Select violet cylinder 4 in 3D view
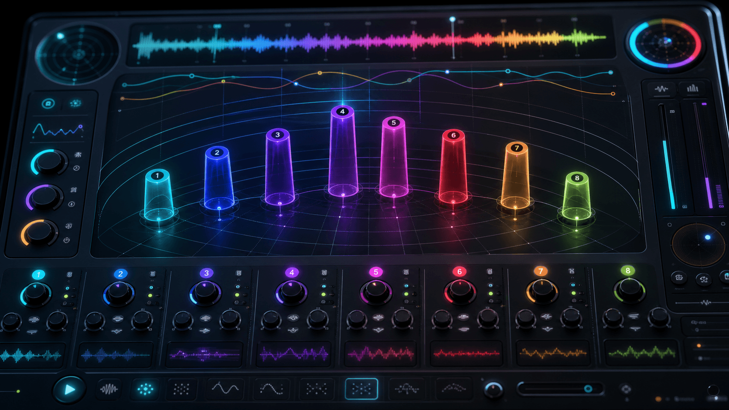Viewport: 729px width, 410px height. pos(343,151)
